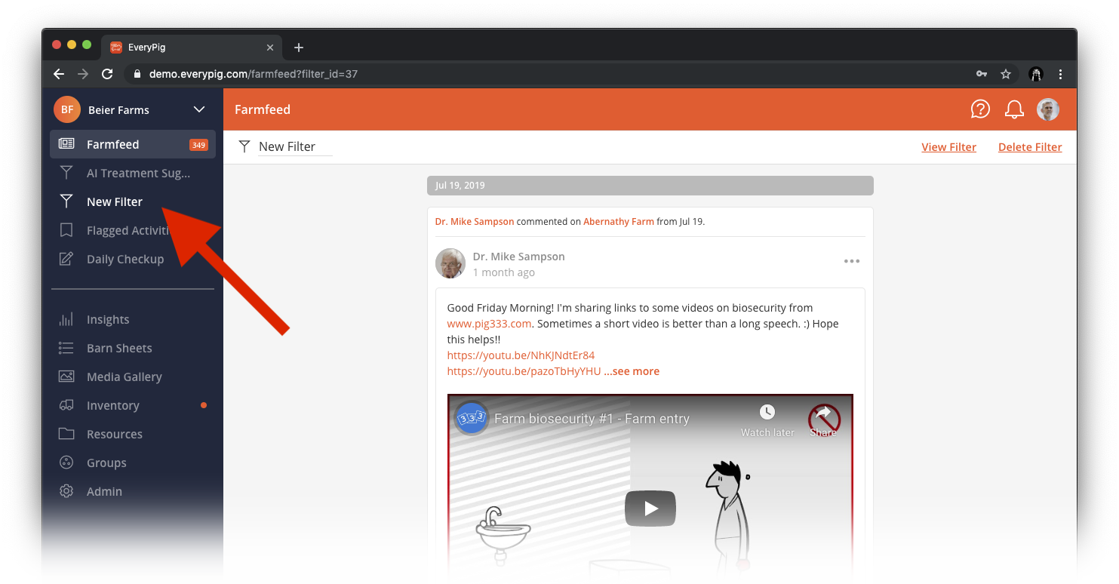Close the EveryPig tab

pos(270,48)
